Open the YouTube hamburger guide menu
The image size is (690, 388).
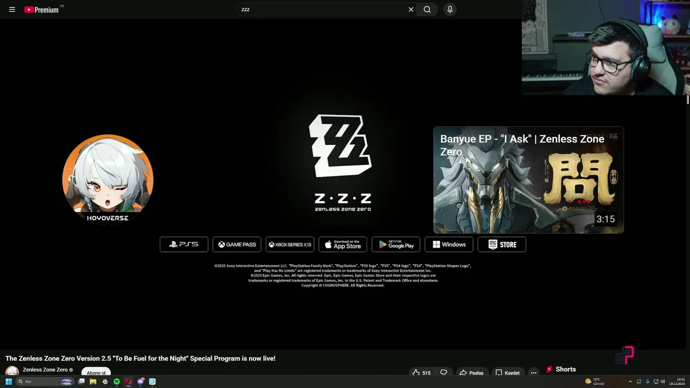[12, 9]
